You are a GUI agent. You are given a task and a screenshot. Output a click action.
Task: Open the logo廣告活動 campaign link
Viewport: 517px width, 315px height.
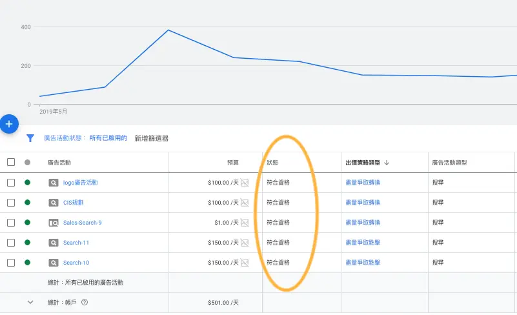click(x=81, y=183)
